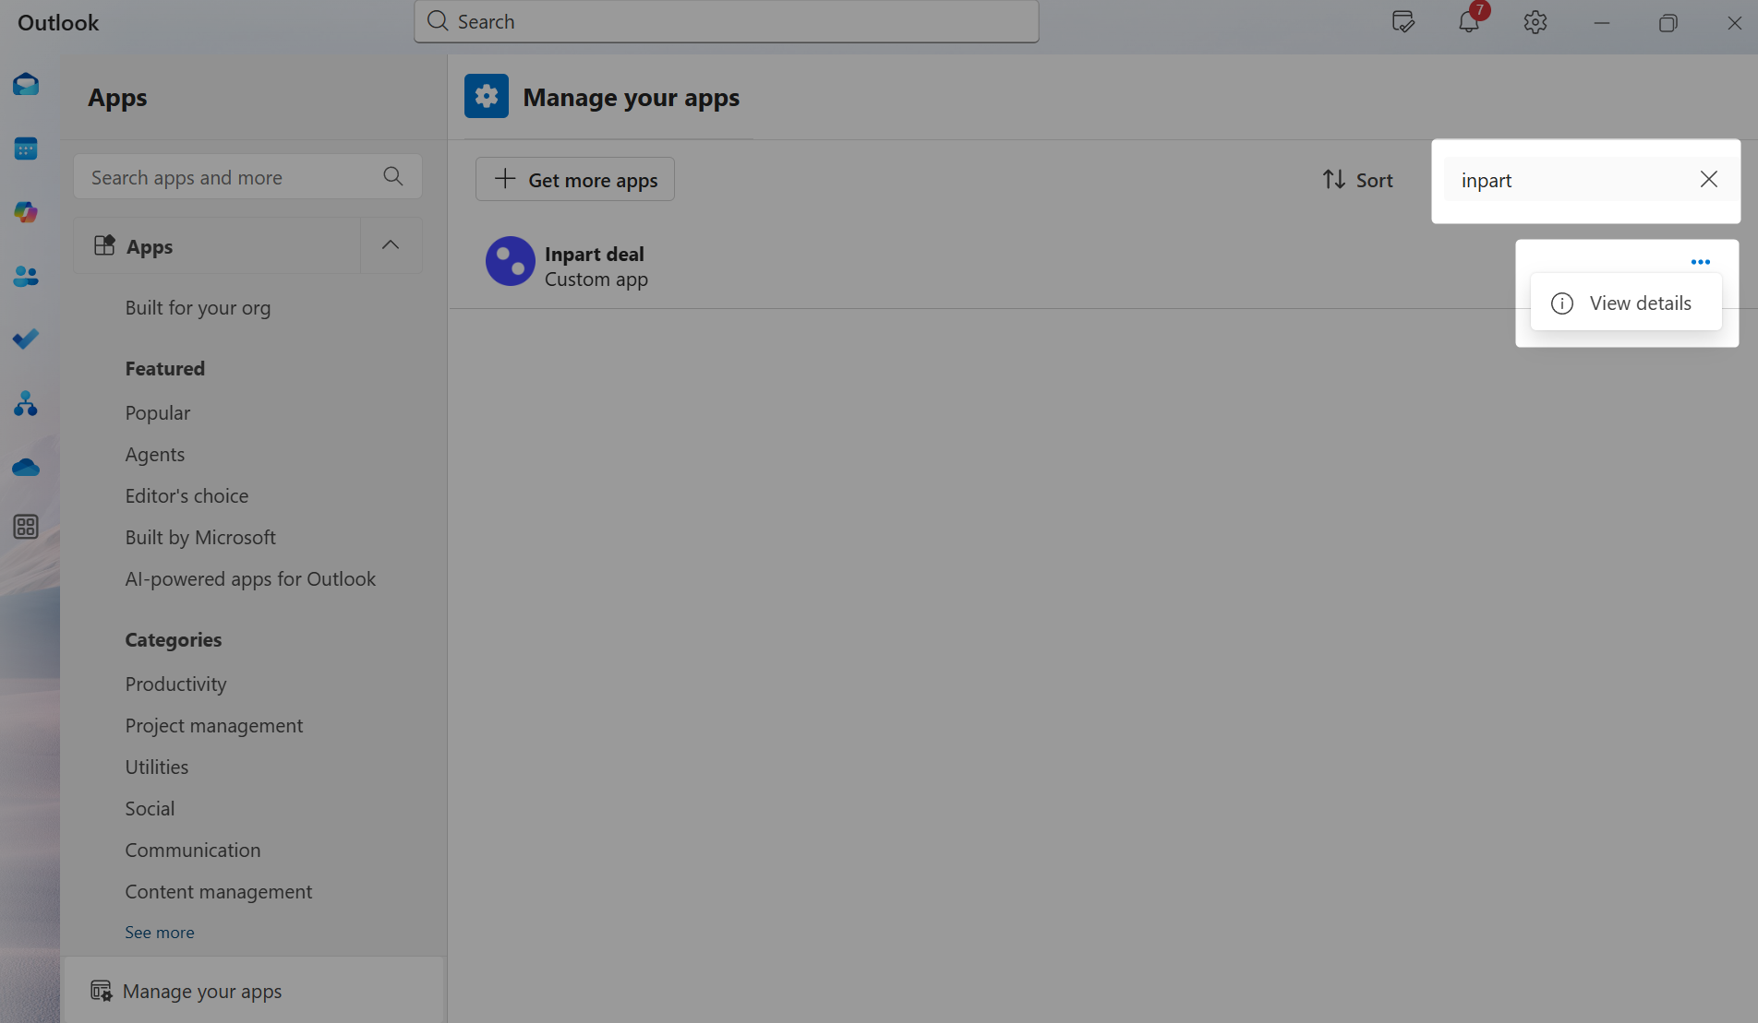1758x1023 pixels.
Task: Restore down the Outlook window
Action: tap(1668, 22)
